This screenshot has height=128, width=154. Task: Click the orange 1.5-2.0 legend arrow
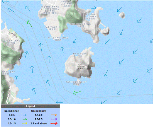pos(54,115)
